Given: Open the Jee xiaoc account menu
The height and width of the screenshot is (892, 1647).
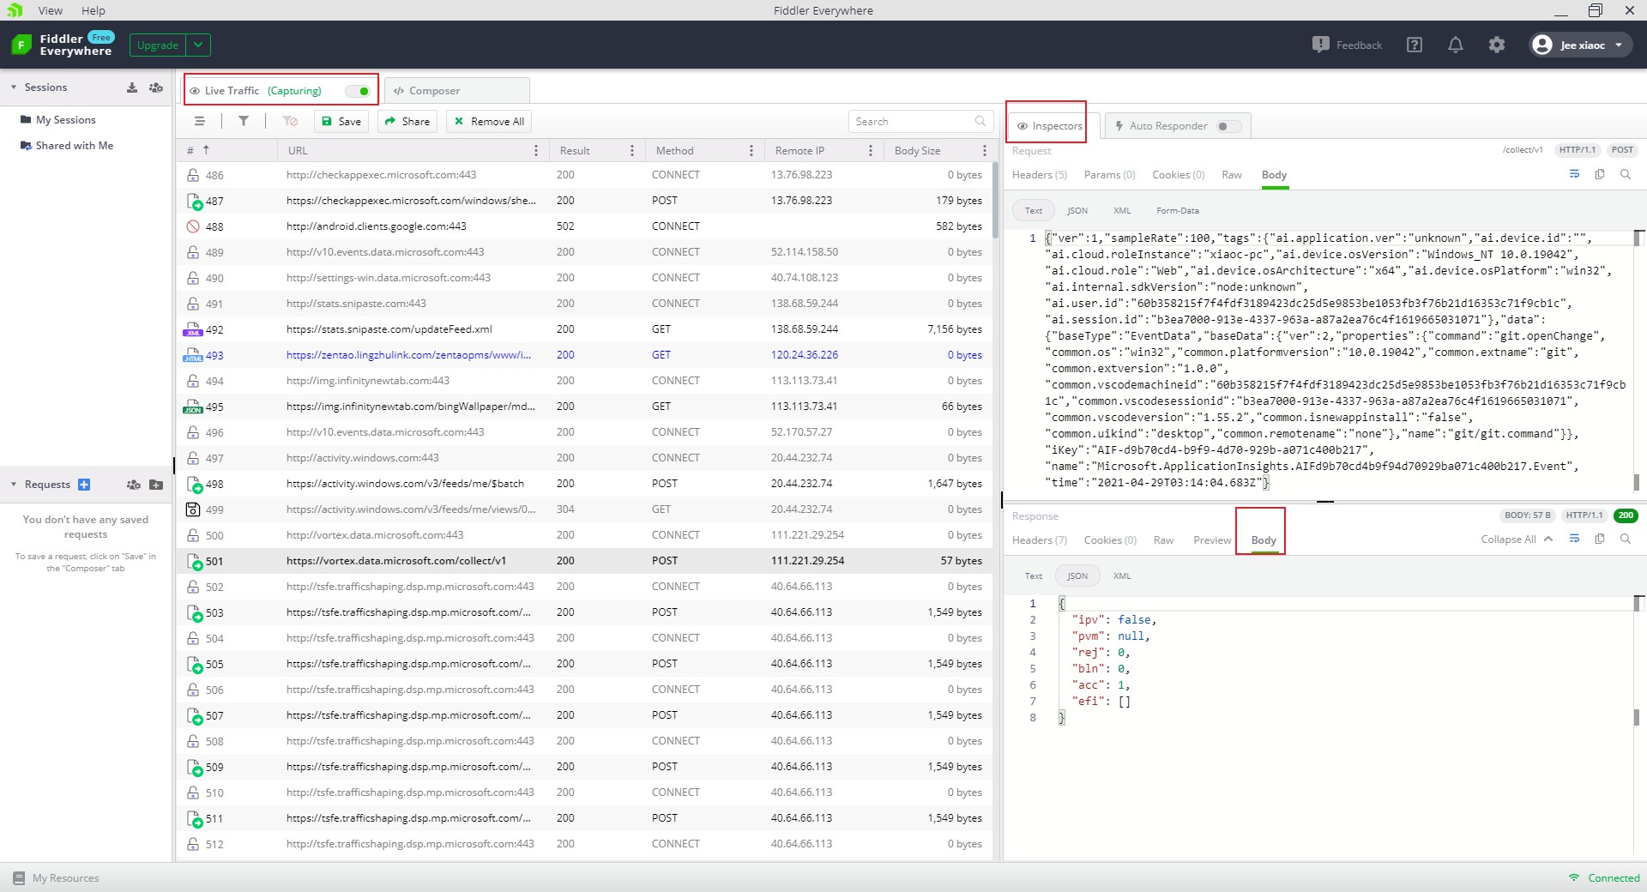Looking at the screenshot, I should (1582, 45).
